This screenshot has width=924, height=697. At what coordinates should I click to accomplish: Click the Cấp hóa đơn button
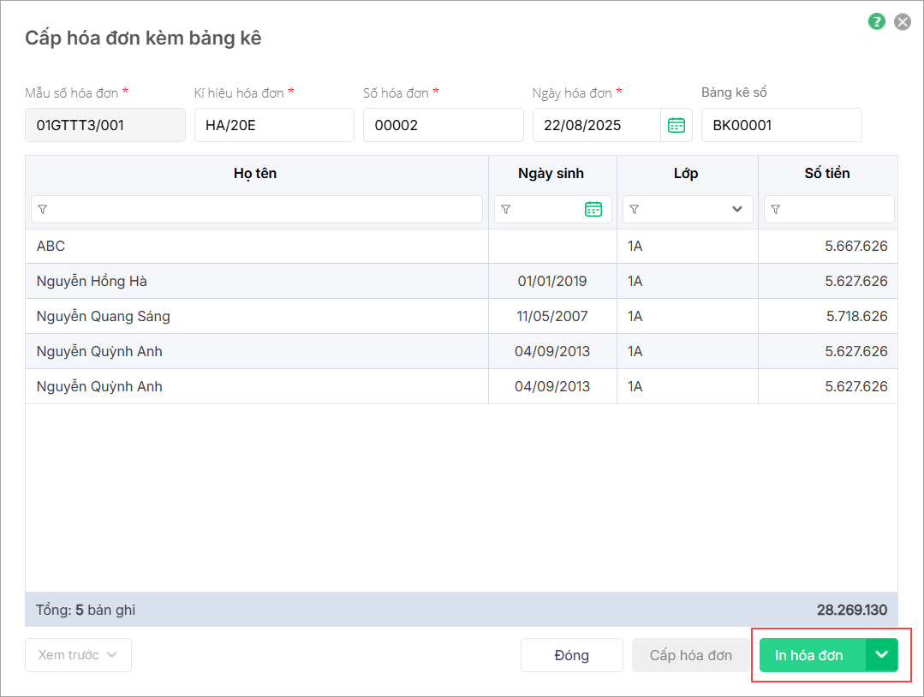coord(690,655)
